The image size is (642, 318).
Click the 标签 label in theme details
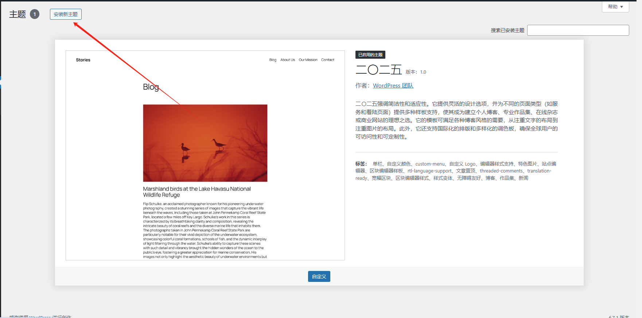[x=361, y=164]
